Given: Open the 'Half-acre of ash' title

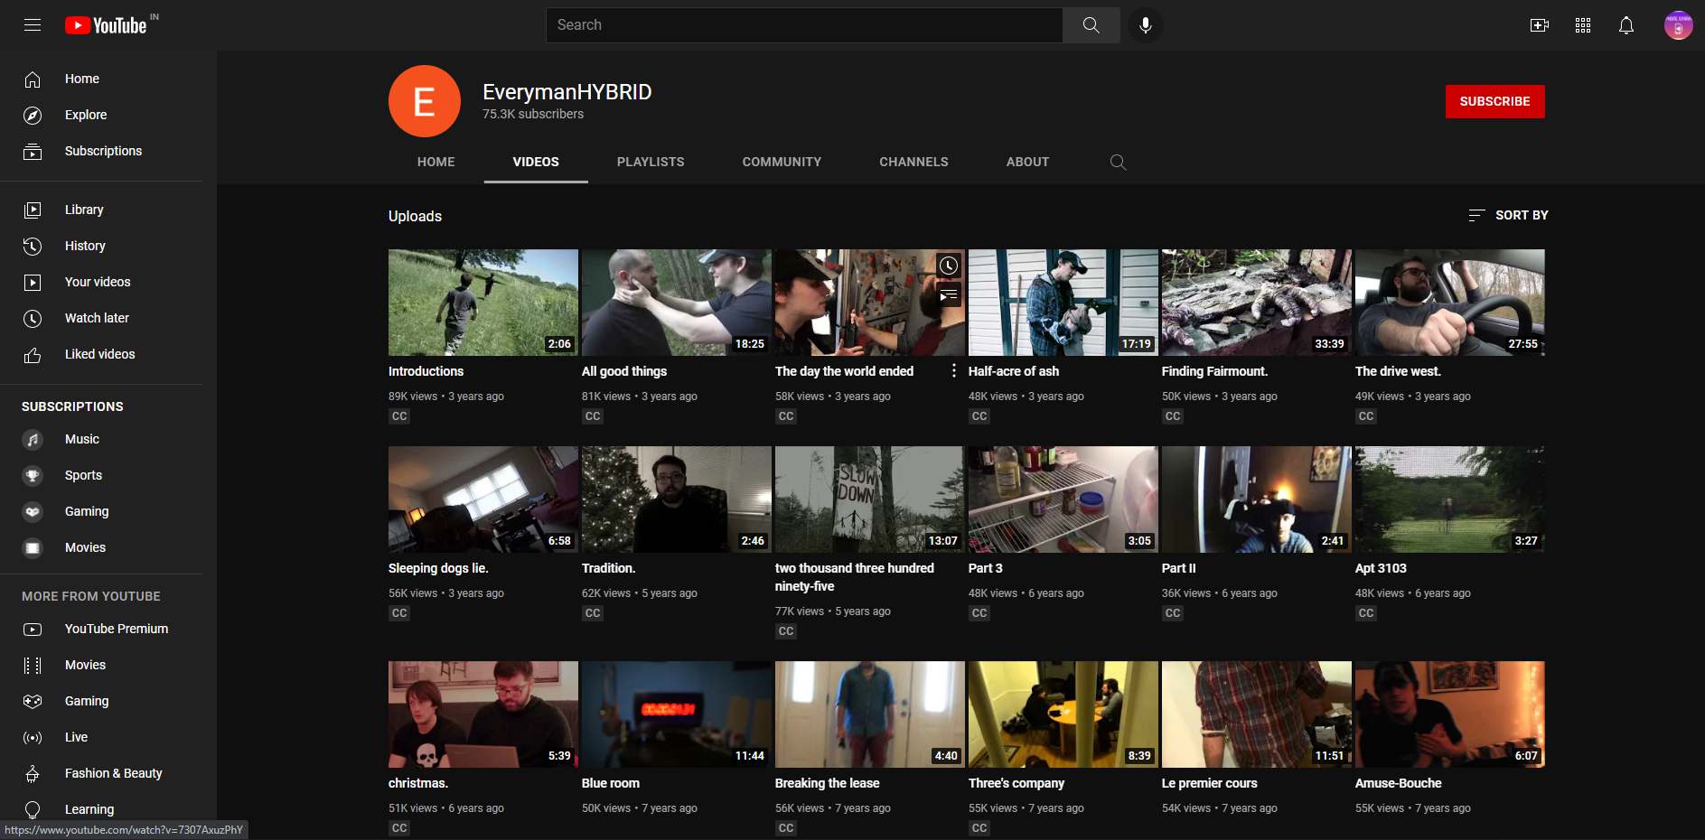Looking at the screenshot, I should (x=1014, y=371).
